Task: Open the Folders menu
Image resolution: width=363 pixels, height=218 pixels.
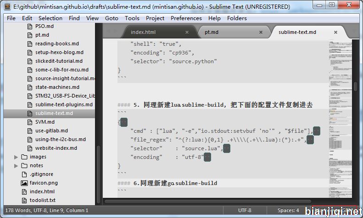Action: pyautogui.click(x=237, y=18)
